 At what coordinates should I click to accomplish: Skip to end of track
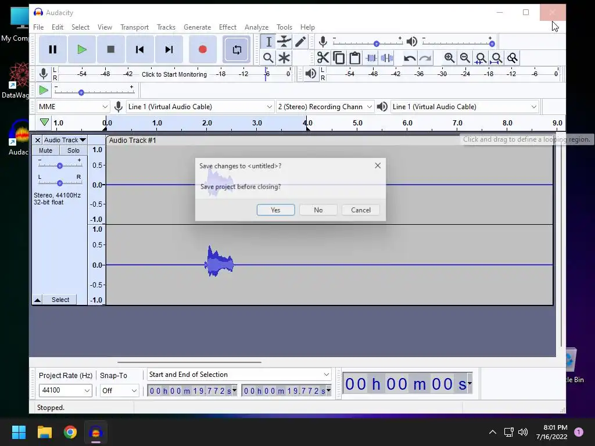[x=169, y=50]
